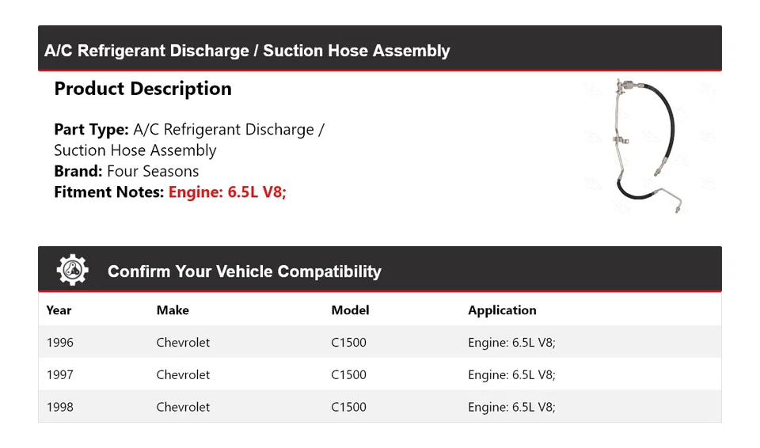Click Engine: 6.5L V8 in the 1998 row
Screen dimensions: 760x448
(x=511, y=407)
